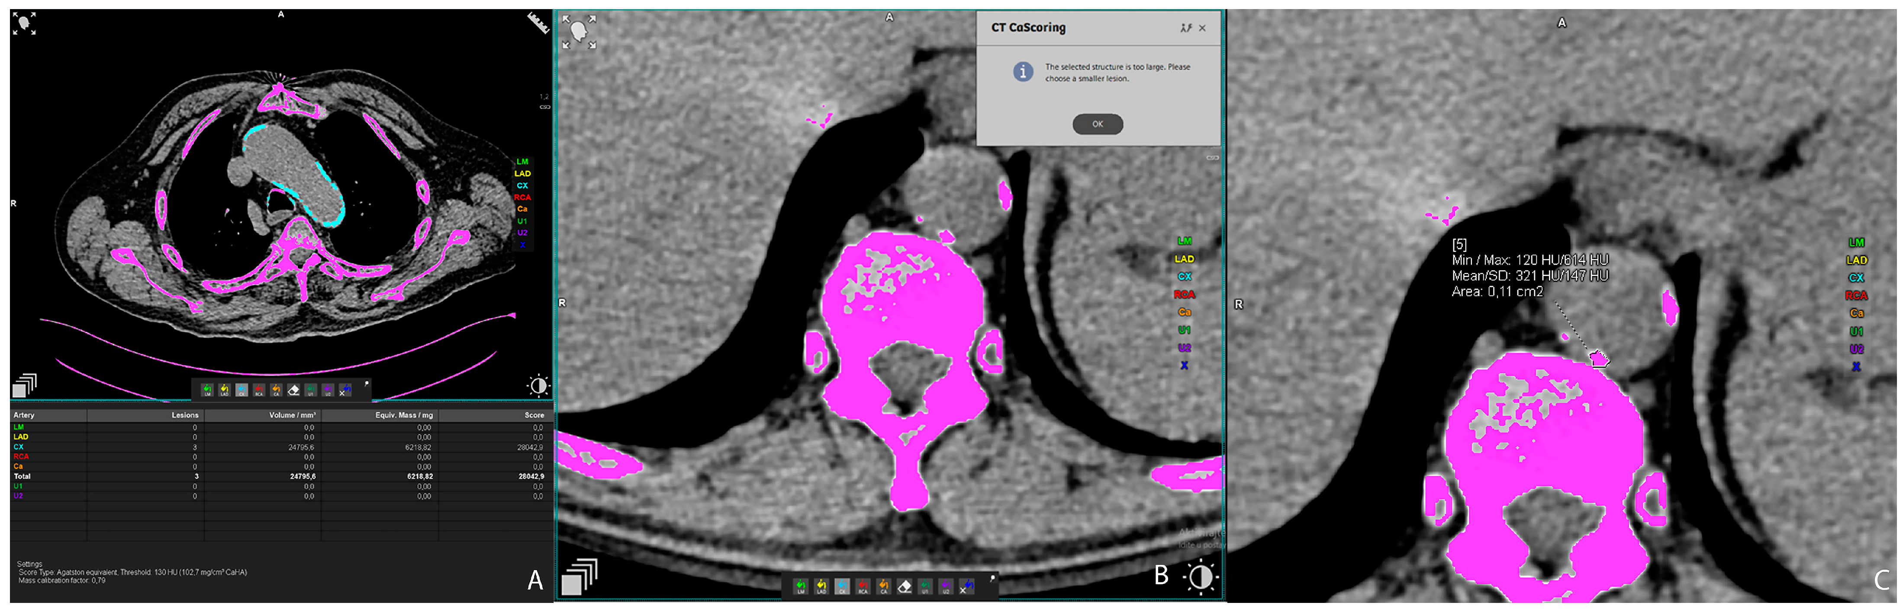The width and height of the screenshot is (1903, 612).
Task: Click the pin icon in CT CaScoring dialog
Action: click(x=1186, y=28)
